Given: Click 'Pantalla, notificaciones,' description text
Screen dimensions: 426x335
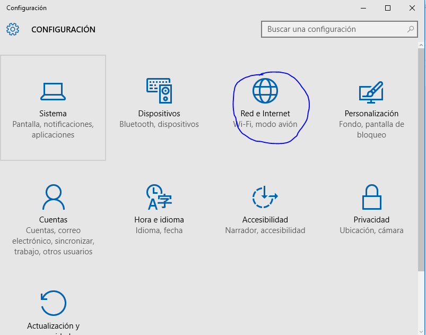Looking at the screenshot, I should (53, 124).
